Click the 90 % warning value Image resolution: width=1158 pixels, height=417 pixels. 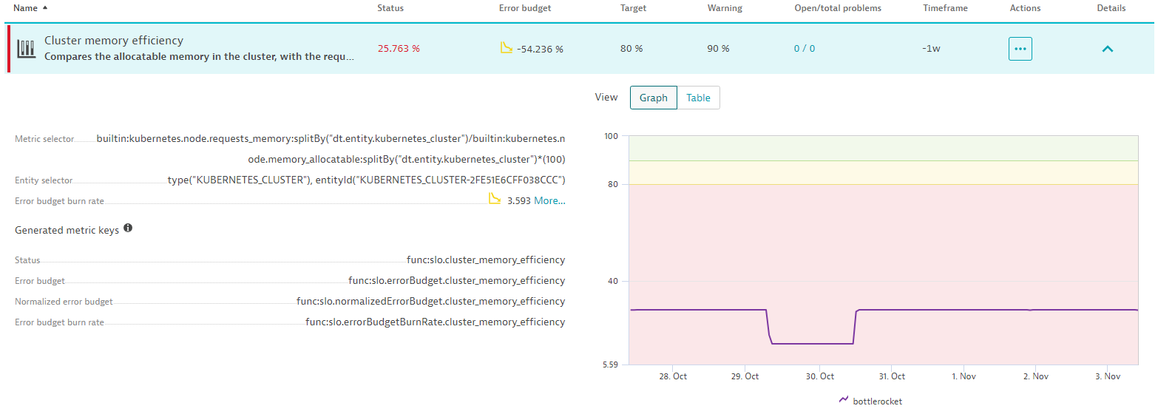point(718,49)
